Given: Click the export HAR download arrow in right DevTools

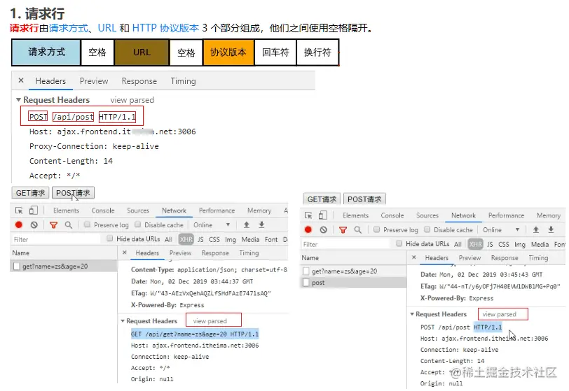Looking at the screenshot, I should pyautogui.click(x=551, y=229).
